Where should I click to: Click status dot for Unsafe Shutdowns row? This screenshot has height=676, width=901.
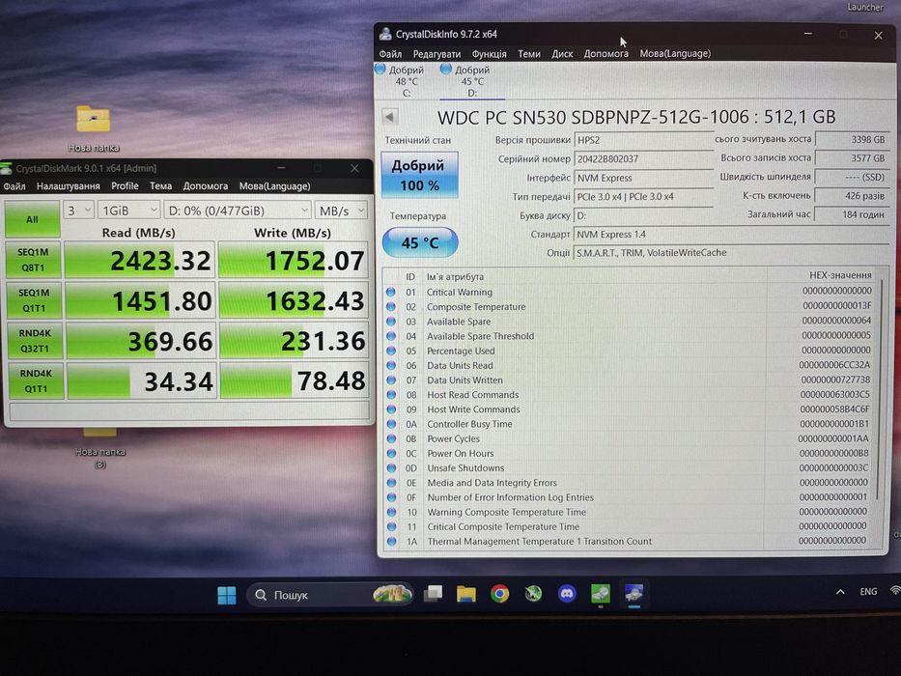[391, 468]
